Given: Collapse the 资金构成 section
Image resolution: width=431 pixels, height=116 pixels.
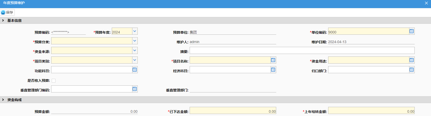Looking at the screenshot, I should tap(3, 100).
